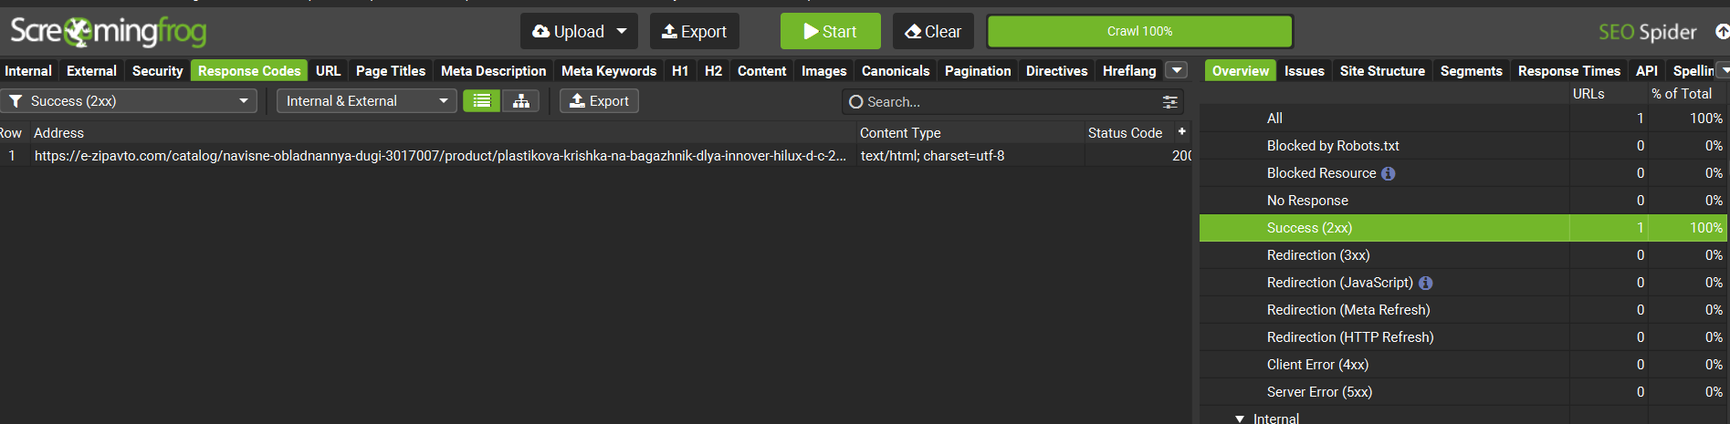Click the add column plus icon
This screenshot has width=1730, height=424.
[x=1181, y=132]
